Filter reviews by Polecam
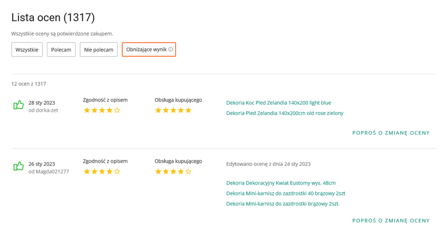 click(61, 50)
